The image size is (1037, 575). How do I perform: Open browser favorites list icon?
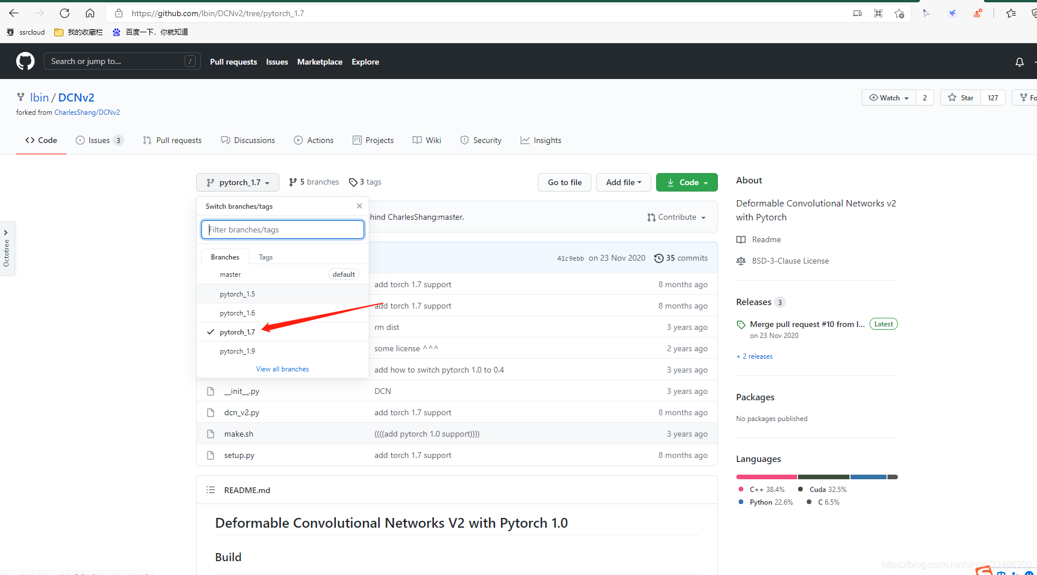click(x=1011, y=13)
